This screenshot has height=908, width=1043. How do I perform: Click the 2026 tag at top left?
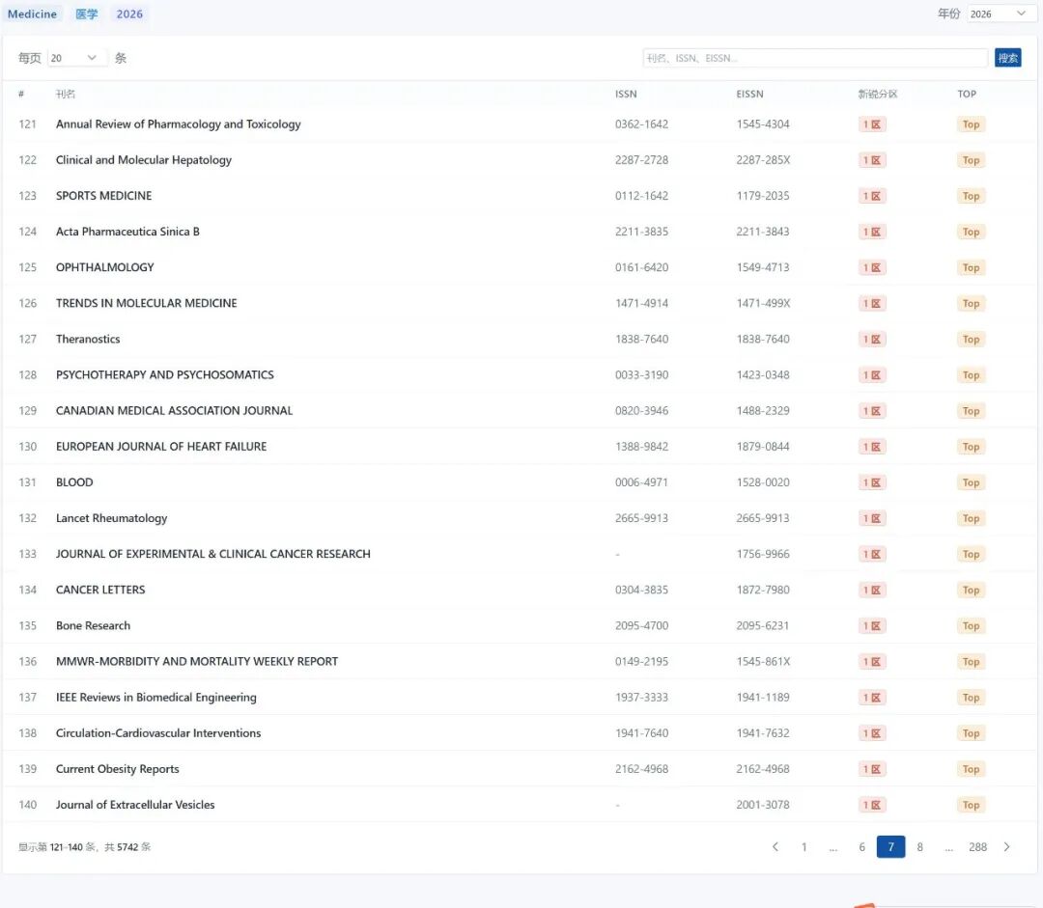tap(129, 14)
